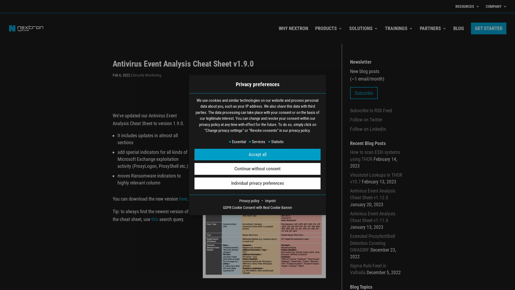
Task: Expand the TRAININGS menu
Action: tap(399, 28)
